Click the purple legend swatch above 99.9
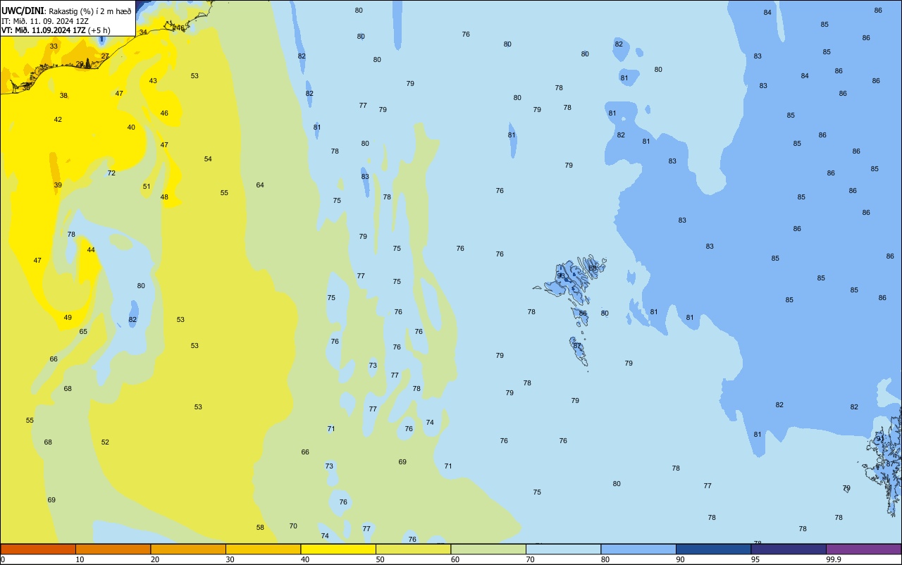Image resolution: width=902 pixels, height=565 pixels. coord(863,549)
